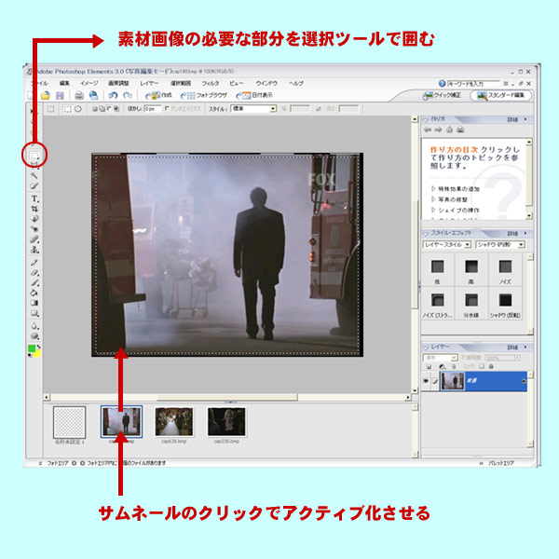This screenshot has width=559, height=559.
Task: Select the Type (T) tool
Action: [x=34, y=198]
